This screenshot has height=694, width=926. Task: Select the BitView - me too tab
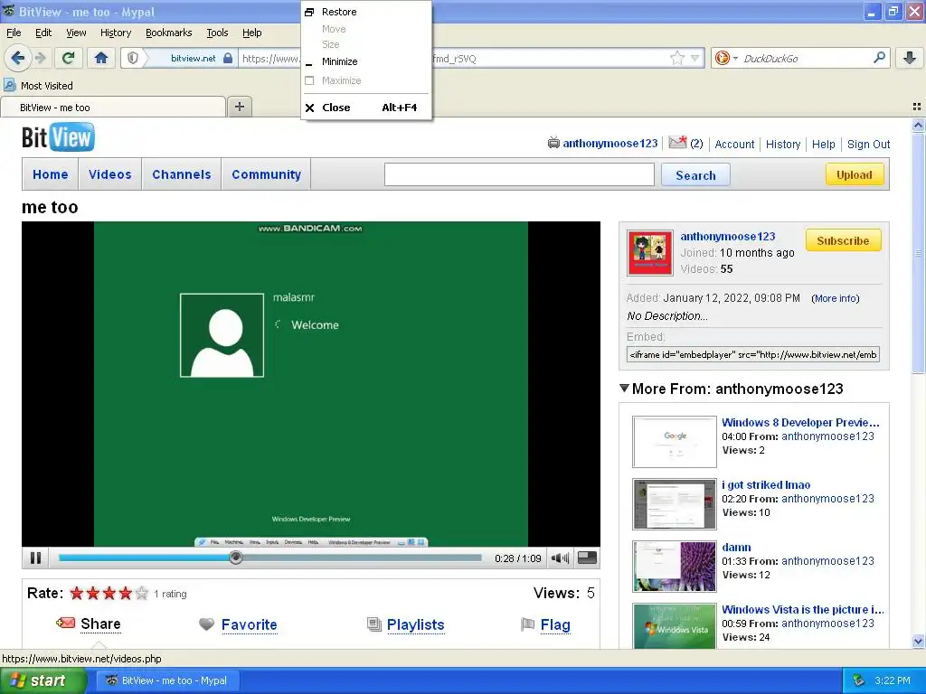coord(113,108)
